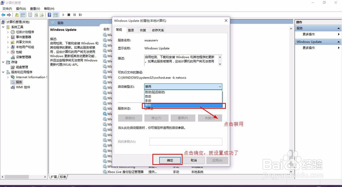Click the 任务计划程序 clock icon
342x187 pixels.
tap(13, 32)
